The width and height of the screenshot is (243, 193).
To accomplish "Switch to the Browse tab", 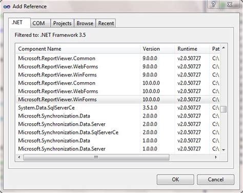I will click(x=85, y=23).
